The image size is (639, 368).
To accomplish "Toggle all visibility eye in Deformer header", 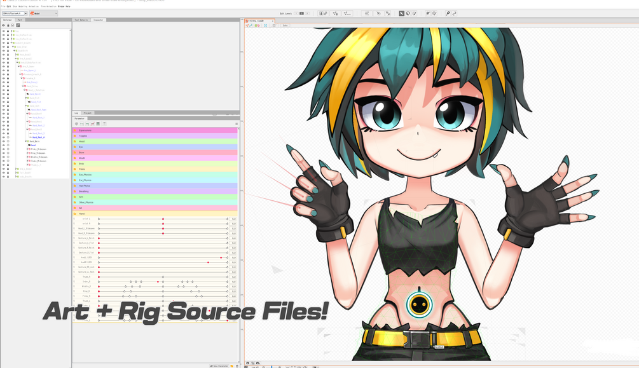I will [3, 25].
